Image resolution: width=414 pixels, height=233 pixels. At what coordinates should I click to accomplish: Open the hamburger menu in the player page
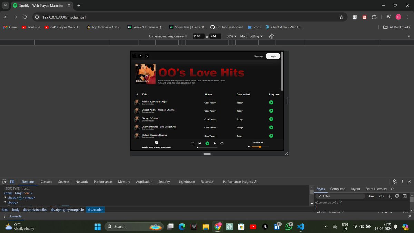[x=134, y=56]
